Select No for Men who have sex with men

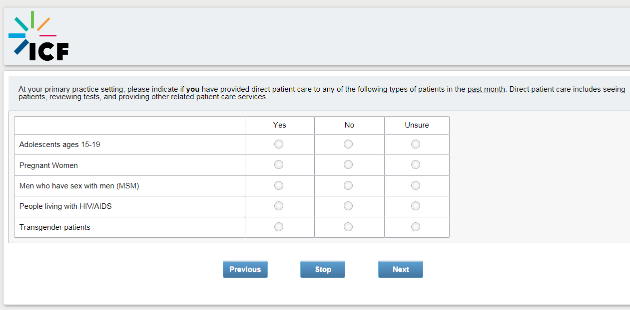coord(348,185)
